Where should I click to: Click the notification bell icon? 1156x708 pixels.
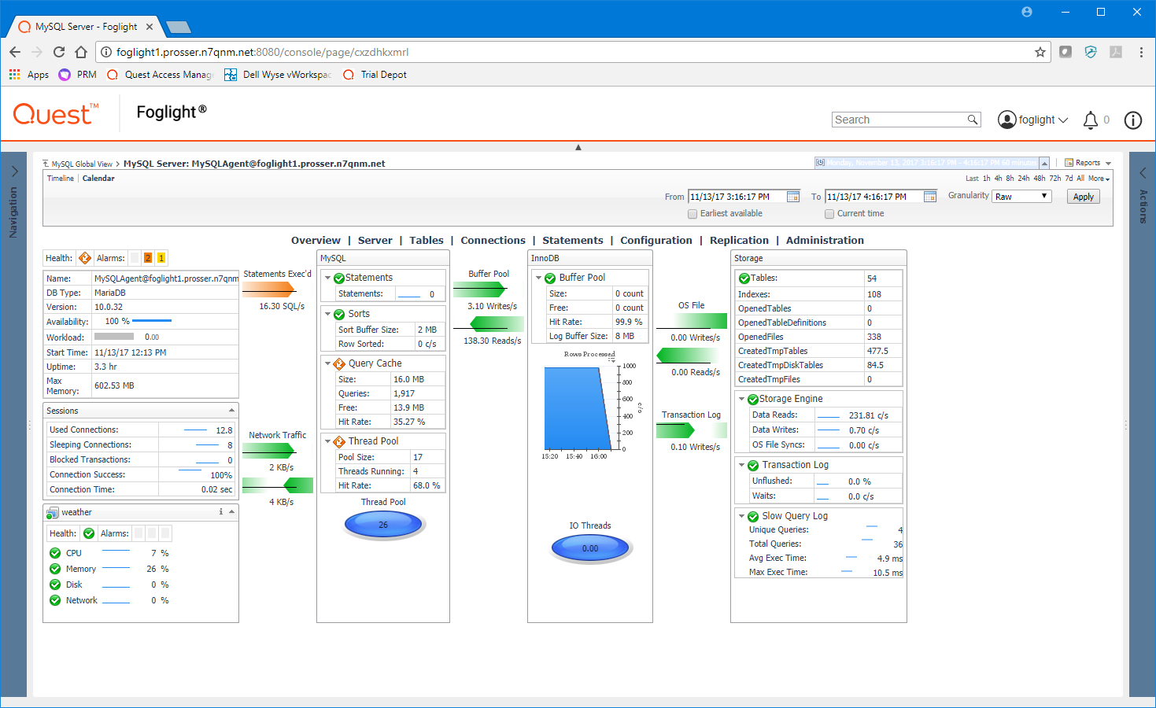point(1090,120)
